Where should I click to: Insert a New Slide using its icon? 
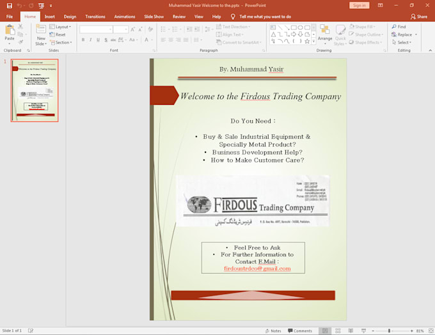[x=41, y=29]
